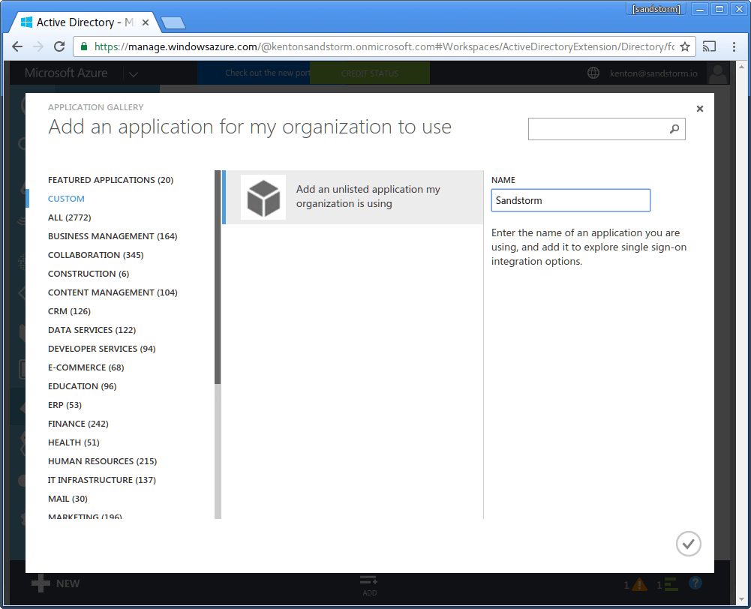Click the page scrollbar up arrow
This screenshot has height=609, width=751.
(741, 66)
